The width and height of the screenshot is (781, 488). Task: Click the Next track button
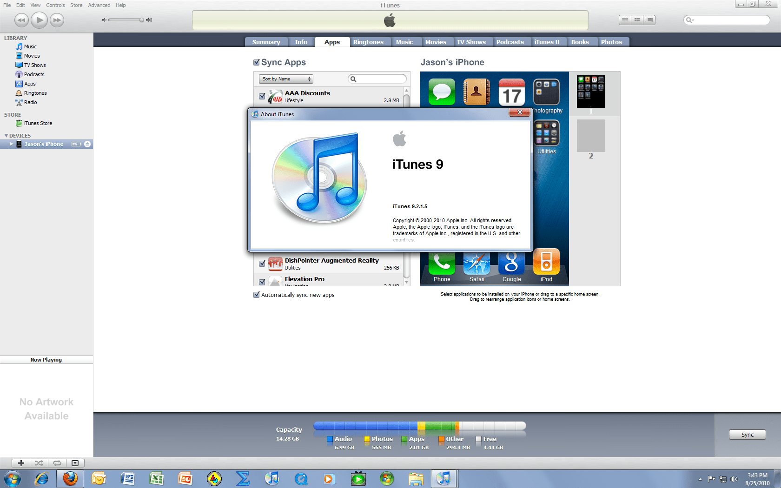pos(57,20)
